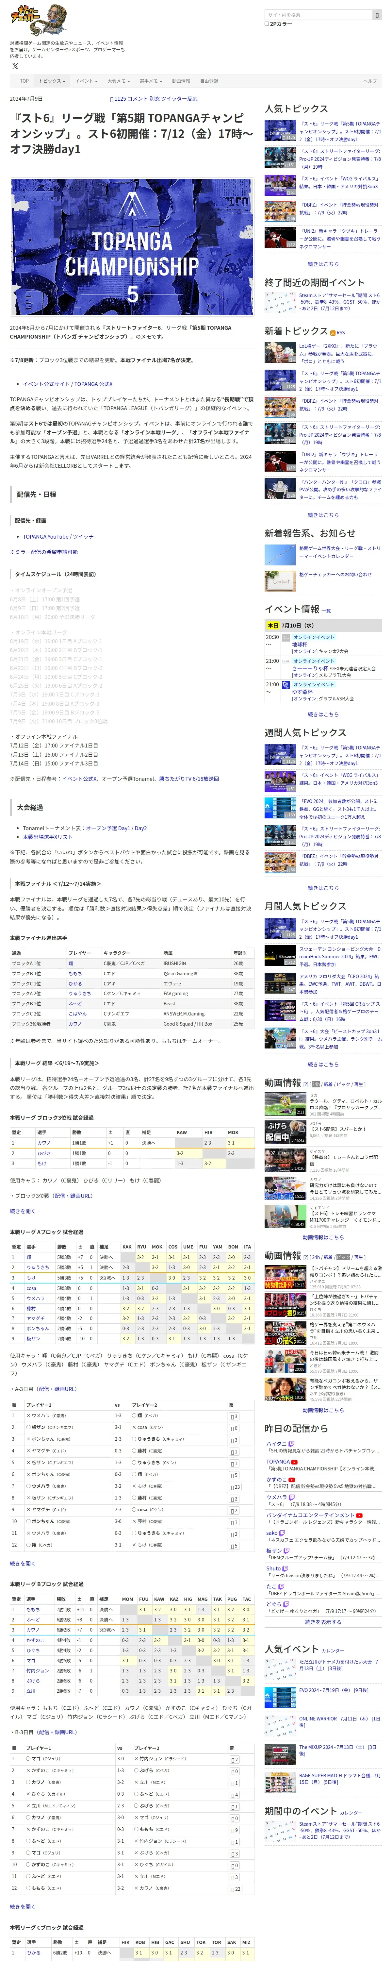Click 1125 コメント link near the date
This screenshot has width=392, height=1961.
[131, 99]
